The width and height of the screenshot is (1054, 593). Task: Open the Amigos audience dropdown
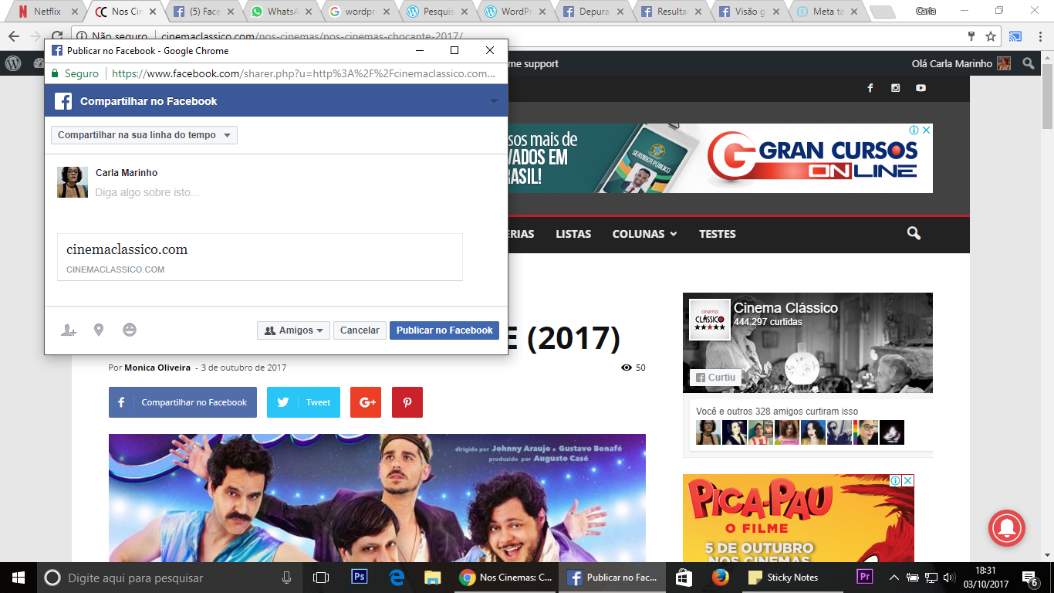coord(293,330)
